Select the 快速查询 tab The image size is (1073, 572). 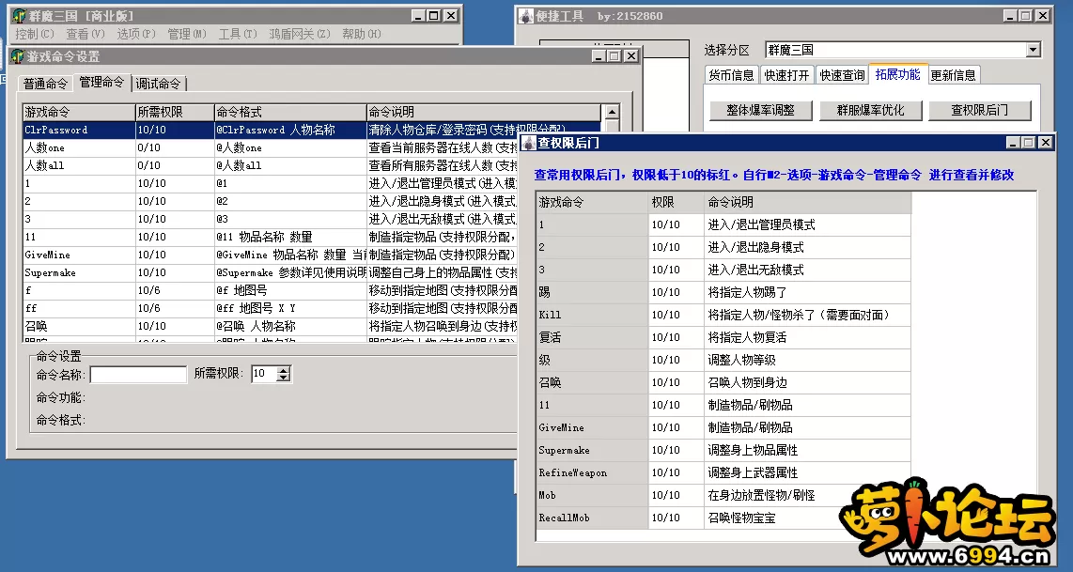[x=843, y=75]
